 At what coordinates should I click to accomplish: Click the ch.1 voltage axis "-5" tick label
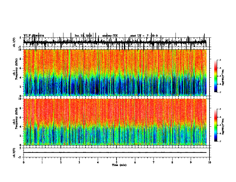click(x=20, y=47)
